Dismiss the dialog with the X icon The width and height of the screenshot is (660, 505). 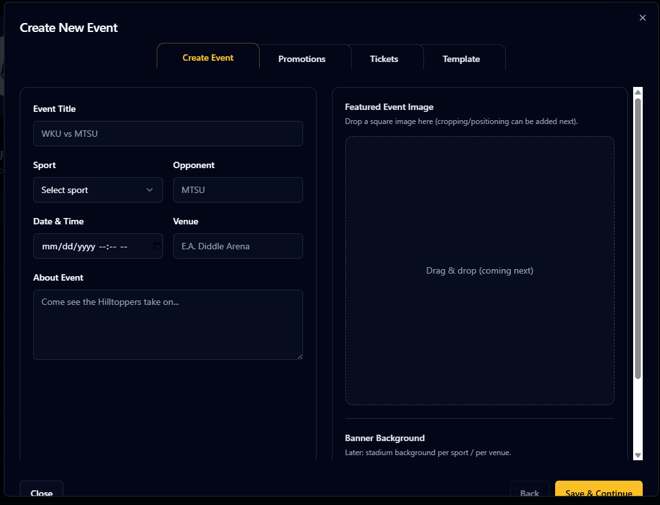(x=643, y=18)
